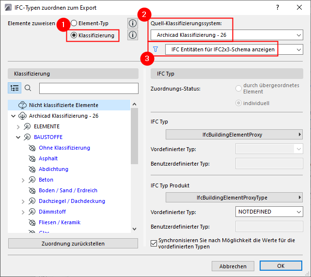Click the BAUSTOFFE label
The image size is (311, 277).
pyautogui.click(x=48, y=137)
